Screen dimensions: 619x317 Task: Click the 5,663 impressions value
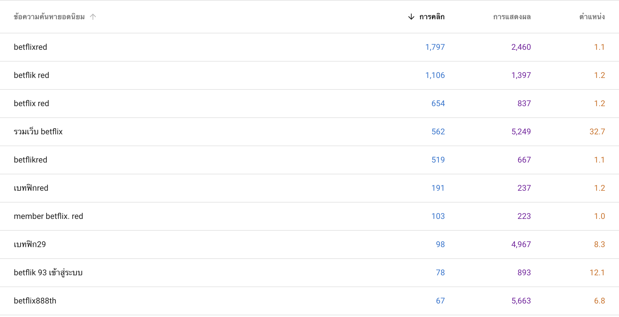click(521, 301)
